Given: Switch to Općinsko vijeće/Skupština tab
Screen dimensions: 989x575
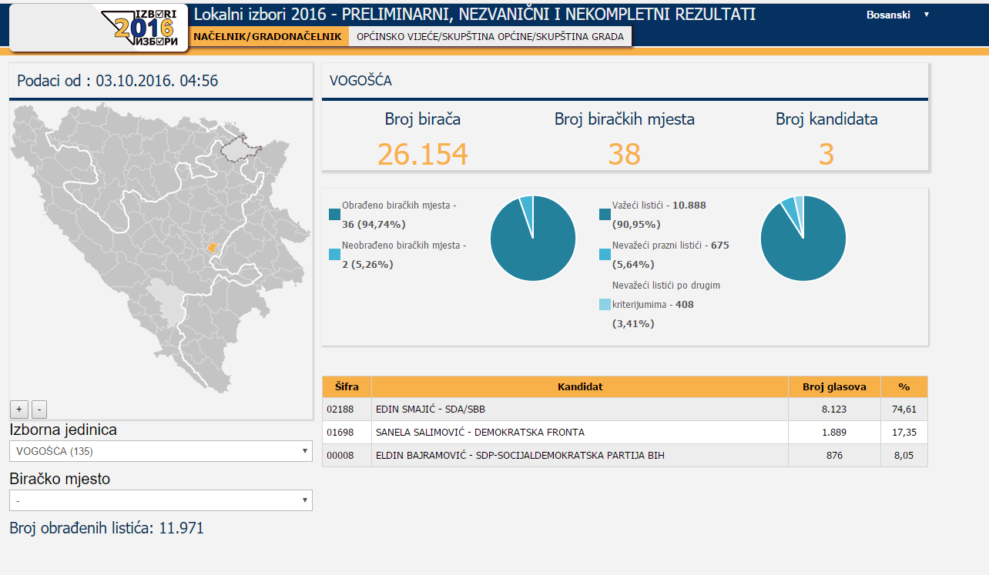Looking at the screenshot, I should tap(490, 36).
